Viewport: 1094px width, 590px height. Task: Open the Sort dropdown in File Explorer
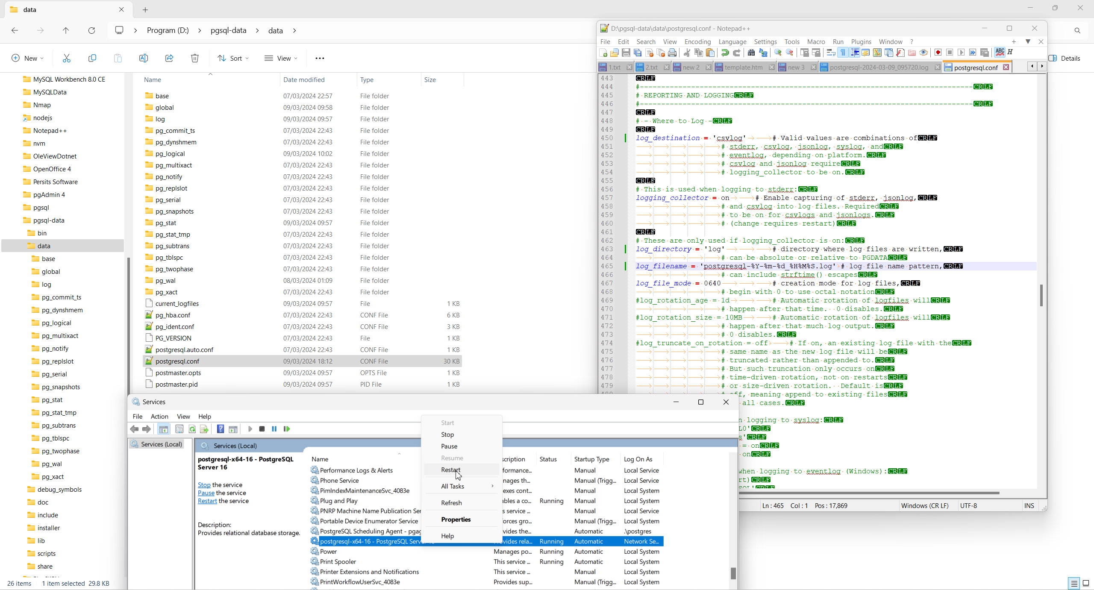click(233, 58)
